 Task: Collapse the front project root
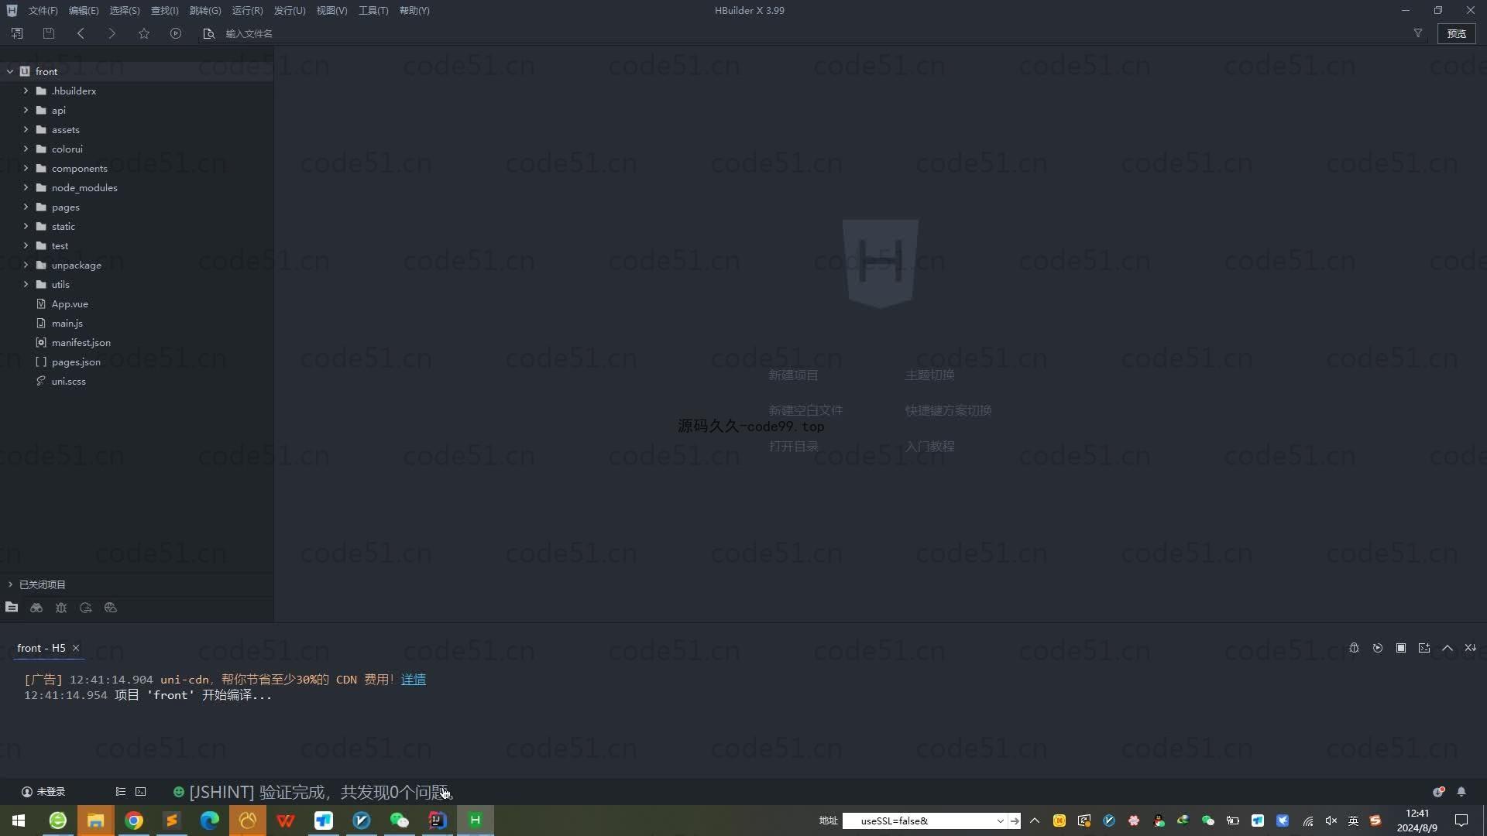(10, 71)
